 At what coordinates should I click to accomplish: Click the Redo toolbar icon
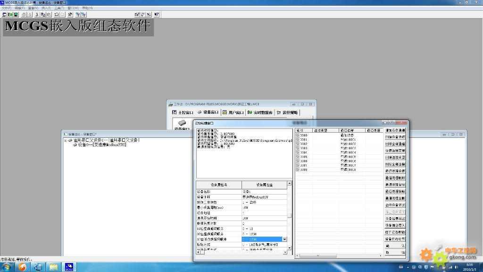tap(62, 15)
